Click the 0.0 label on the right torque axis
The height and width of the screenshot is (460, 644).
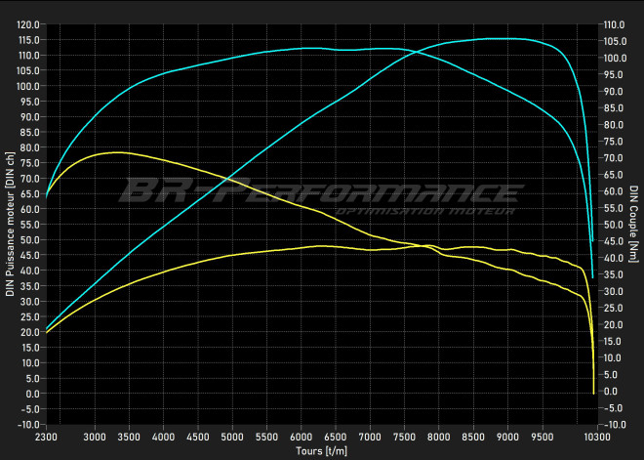(x=611, y=392)
